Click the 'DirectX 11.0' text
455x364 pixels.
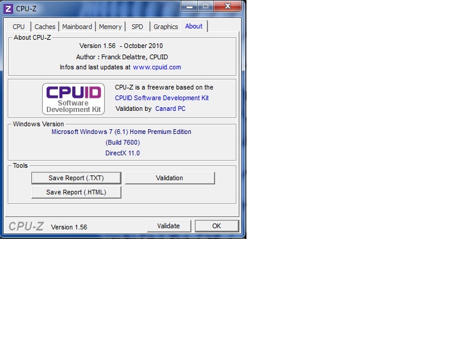point(123,154)
